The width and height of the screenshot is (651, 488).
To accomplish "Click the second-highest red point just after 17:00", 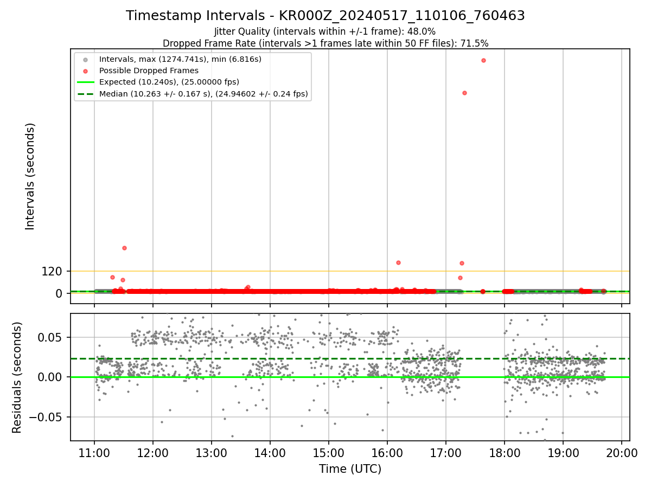I will pos(464,93).
